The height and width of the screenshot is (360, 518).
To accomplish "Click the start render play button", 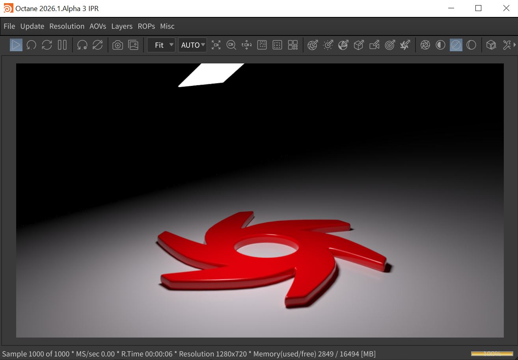I will click(16, 45).
